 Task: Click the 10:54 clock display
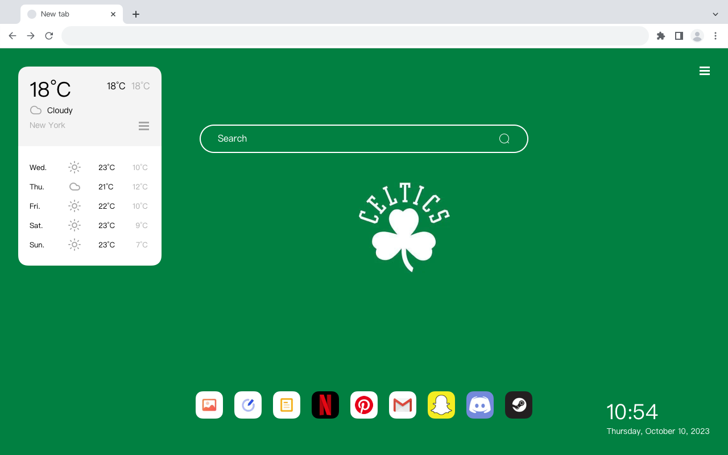click(632, 412)
